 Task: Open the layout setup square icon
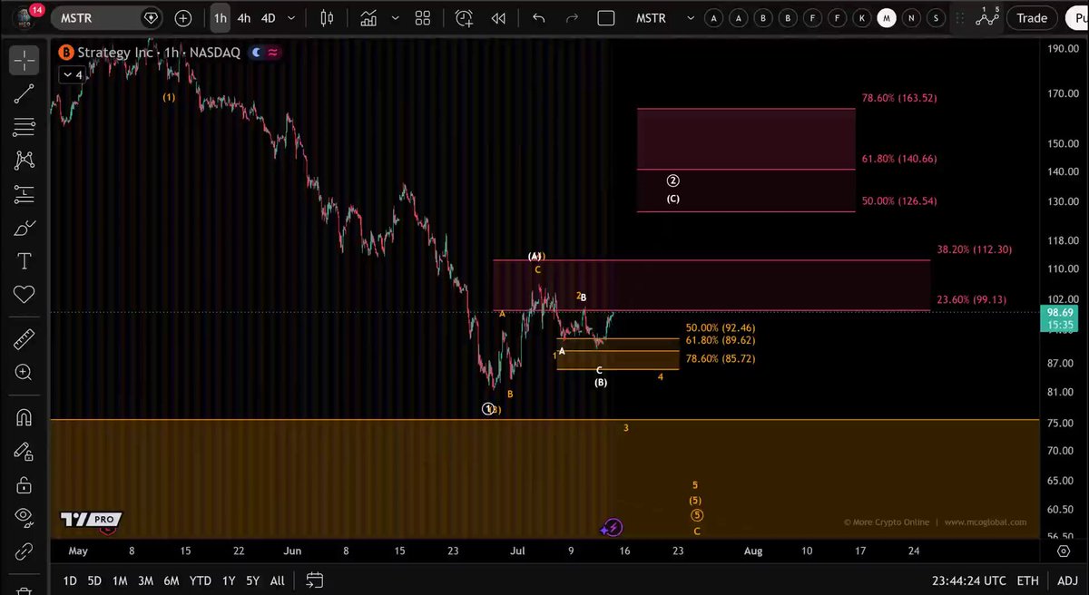point(606,18)
